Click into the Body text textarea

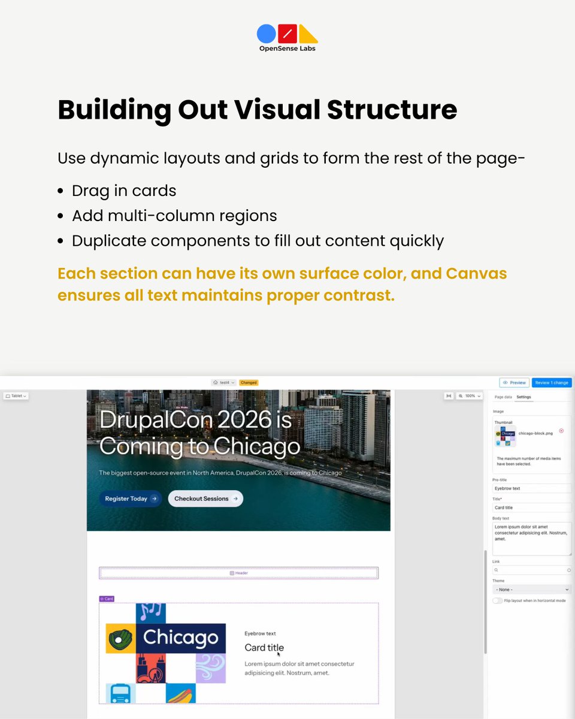[x=532, y=539]
